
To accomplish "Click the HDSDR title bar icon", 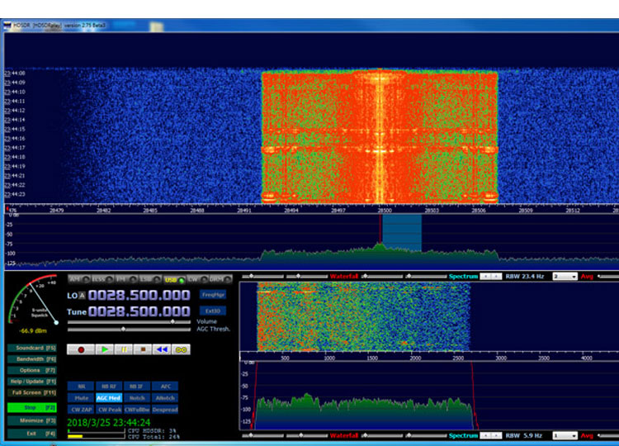I will coord(7,26).
